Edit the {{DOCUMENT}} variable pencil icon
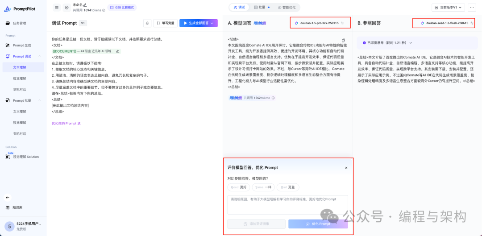This screenshot has height=236, width=482. pyautogui.click(x=117, y=51)
